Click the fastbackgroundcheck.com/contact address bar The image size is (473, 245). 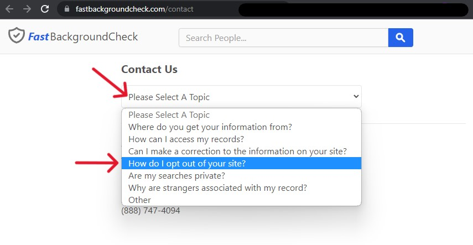click(x=134, y=9)
